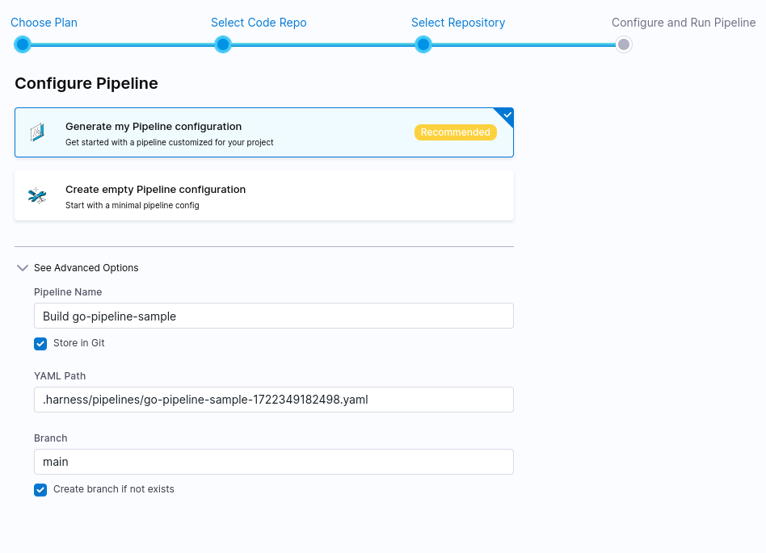This screenshot has height=553, width=766.
Task: Click the progress bar between first two steps
Action: click(123, 44)
